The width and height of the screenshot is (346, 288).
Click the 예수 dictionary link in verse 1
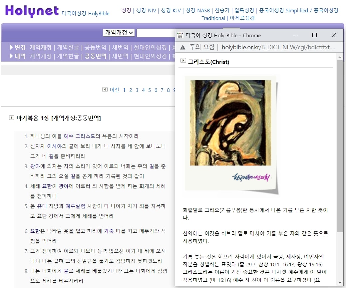point(68,136)
